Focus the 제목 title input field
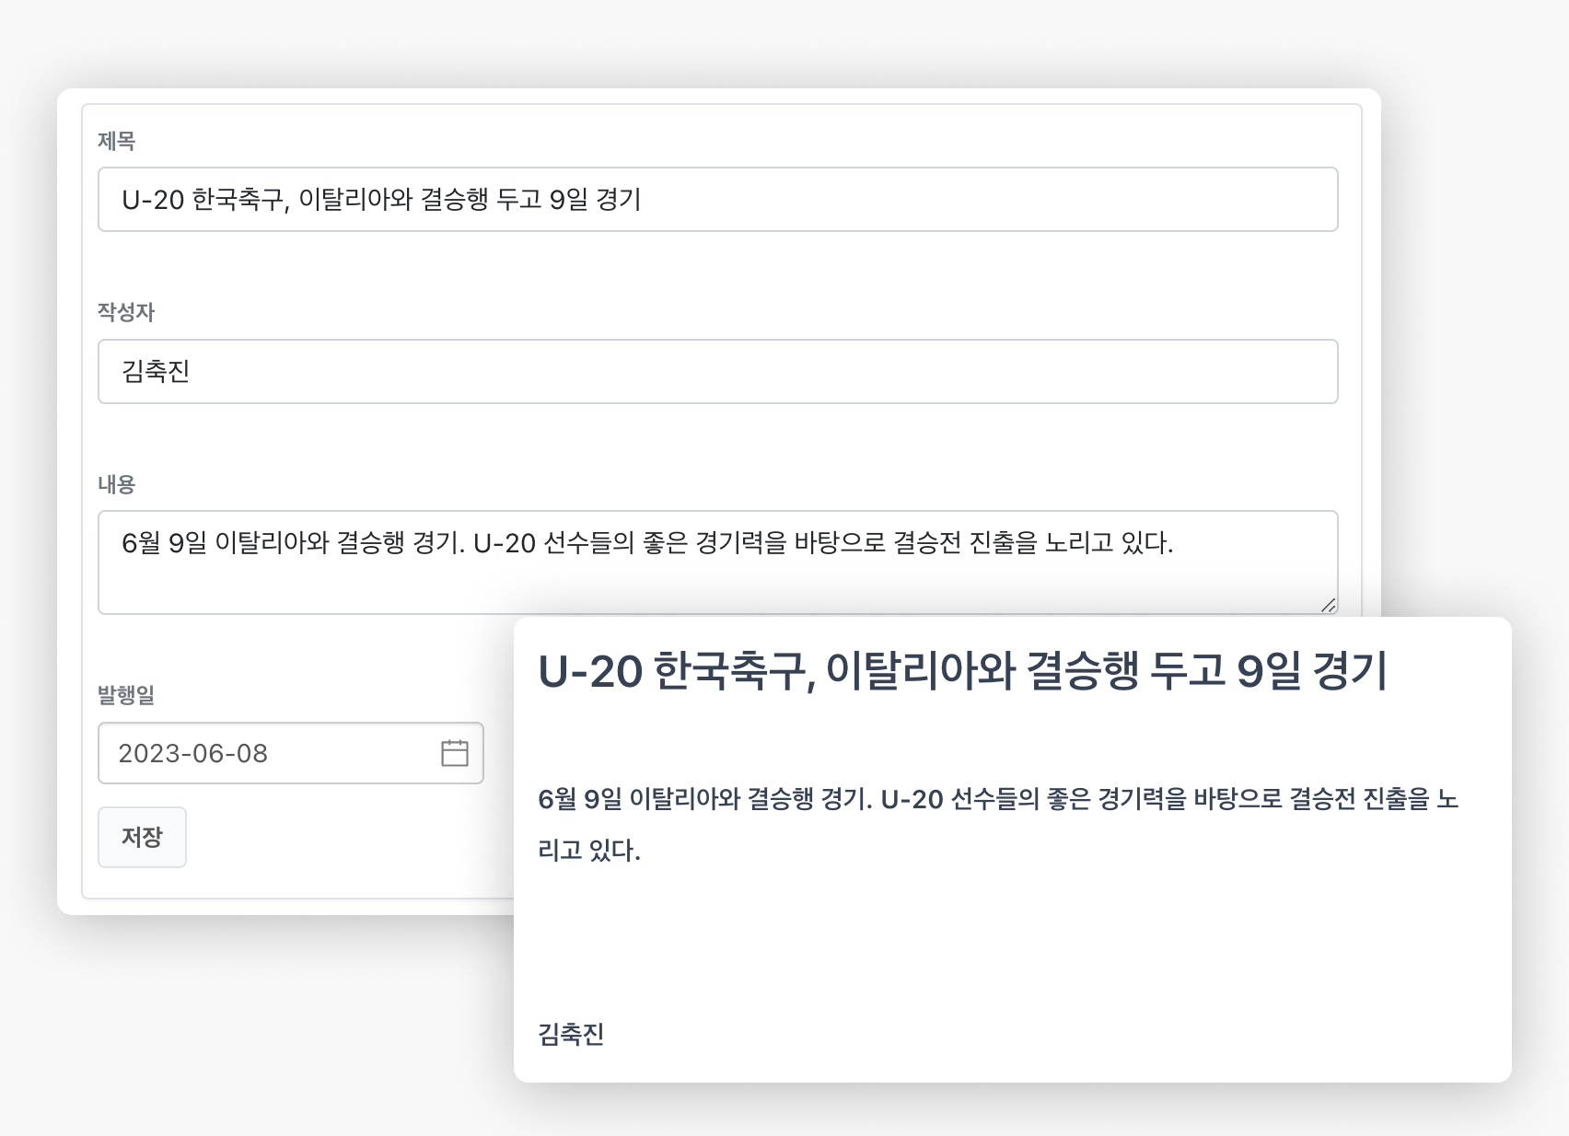Screen dimensions: 1569x1136 tap(717, 199)
